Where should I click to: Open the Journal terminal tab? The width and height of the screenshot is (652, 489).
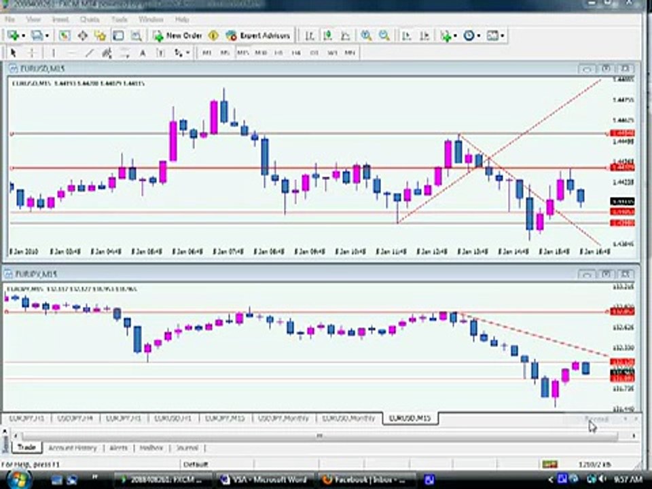(x=187, y=448)
